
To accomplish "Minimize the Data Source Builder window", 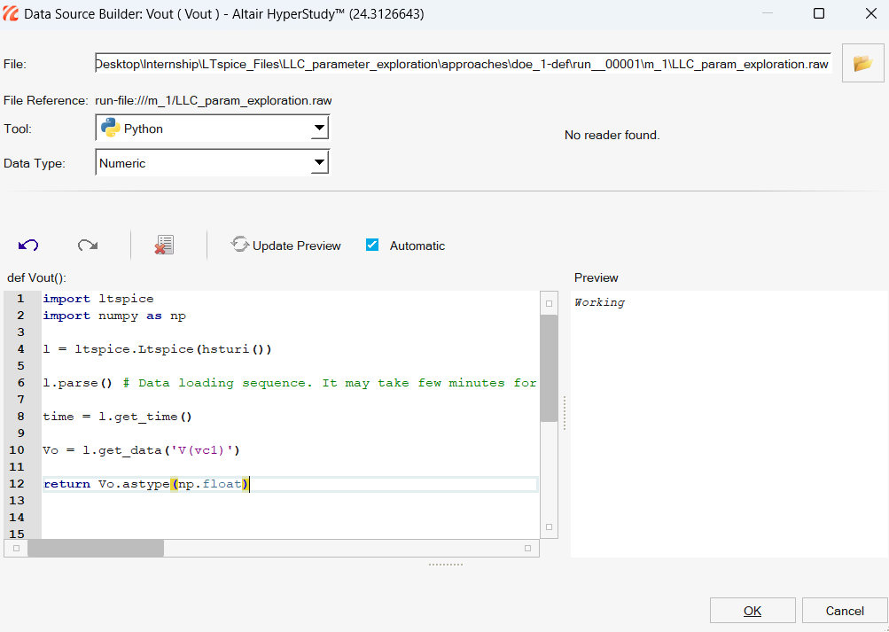I will [x=767, y=13].
